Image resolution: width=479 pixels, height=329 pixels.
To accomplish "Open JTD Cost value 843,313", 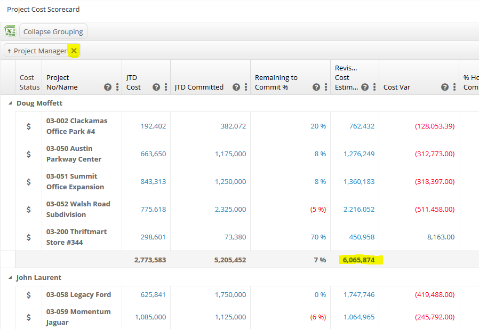I will coord(153,182).
